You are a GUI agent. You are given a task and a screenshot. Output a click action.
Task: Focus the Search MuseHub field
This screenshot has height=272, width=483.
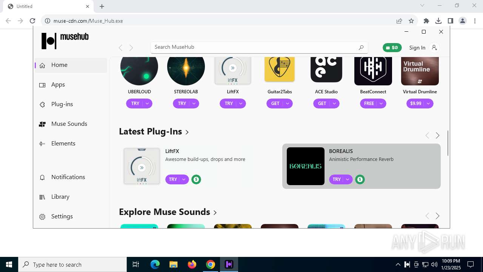point(259,47)
